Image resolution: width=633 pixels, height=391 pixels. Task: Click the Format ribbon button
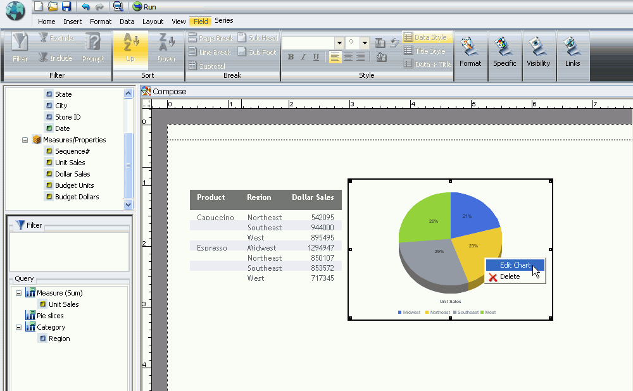[x=470, y=52]
